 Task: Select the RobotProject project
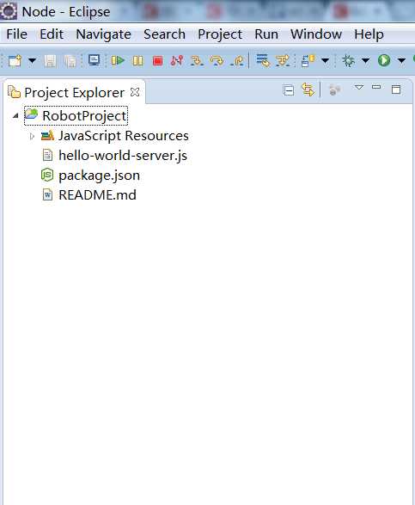point(76,115)
